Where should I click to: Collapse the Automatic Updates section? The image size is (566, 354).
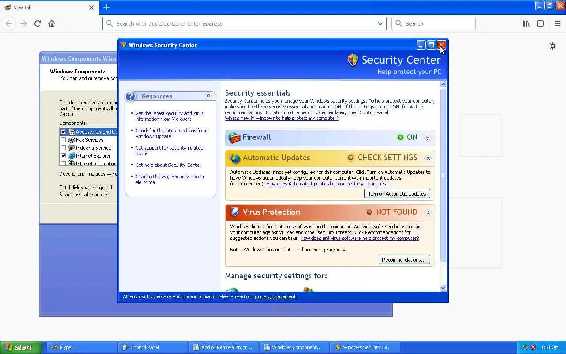[428, 158]
